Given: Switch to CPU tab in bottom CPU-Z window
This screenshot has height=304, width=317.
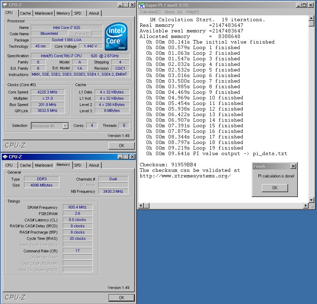Looking at the screenshot, I should 9,165.
